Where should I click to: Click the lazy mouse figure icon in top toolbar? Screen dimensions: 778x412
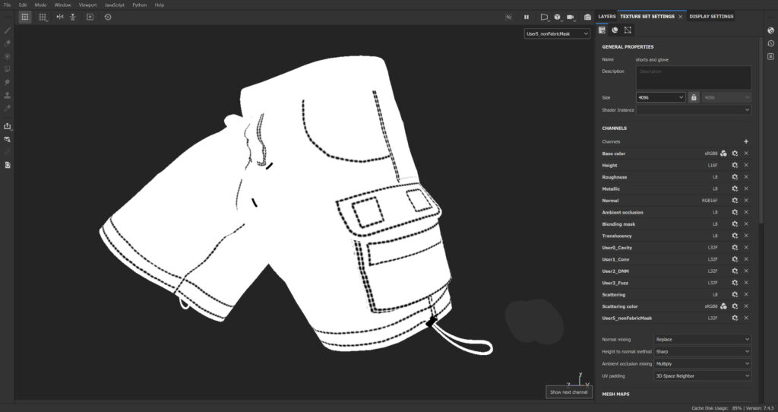(x=73, y=17)
